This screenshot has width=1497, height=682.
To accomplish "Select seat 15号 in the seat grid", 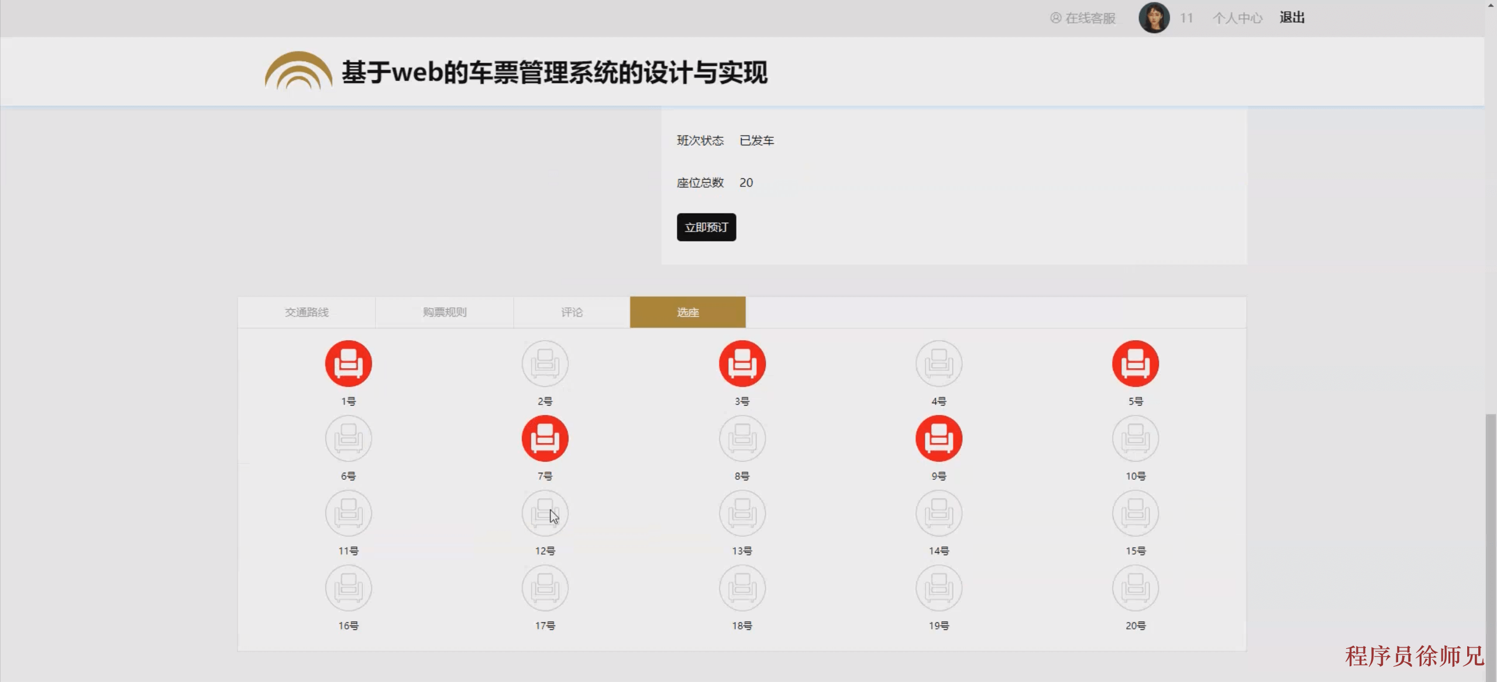I will [x=1135, y=513].
